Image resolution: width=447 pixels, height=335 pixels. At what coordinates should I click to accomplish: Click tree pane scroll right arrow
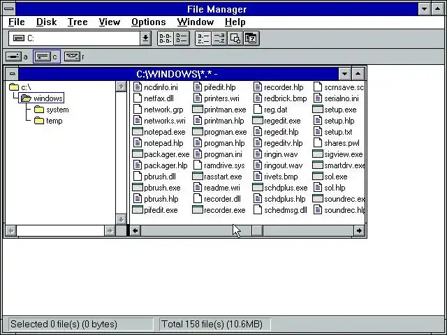coord(110,230)
